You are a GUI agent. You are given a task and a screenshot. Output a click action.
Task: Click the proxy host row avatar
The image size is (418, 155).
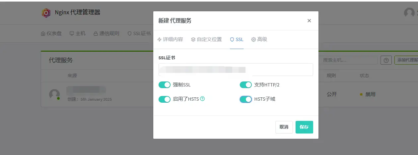pyautogui.click(x=54, y=94)
